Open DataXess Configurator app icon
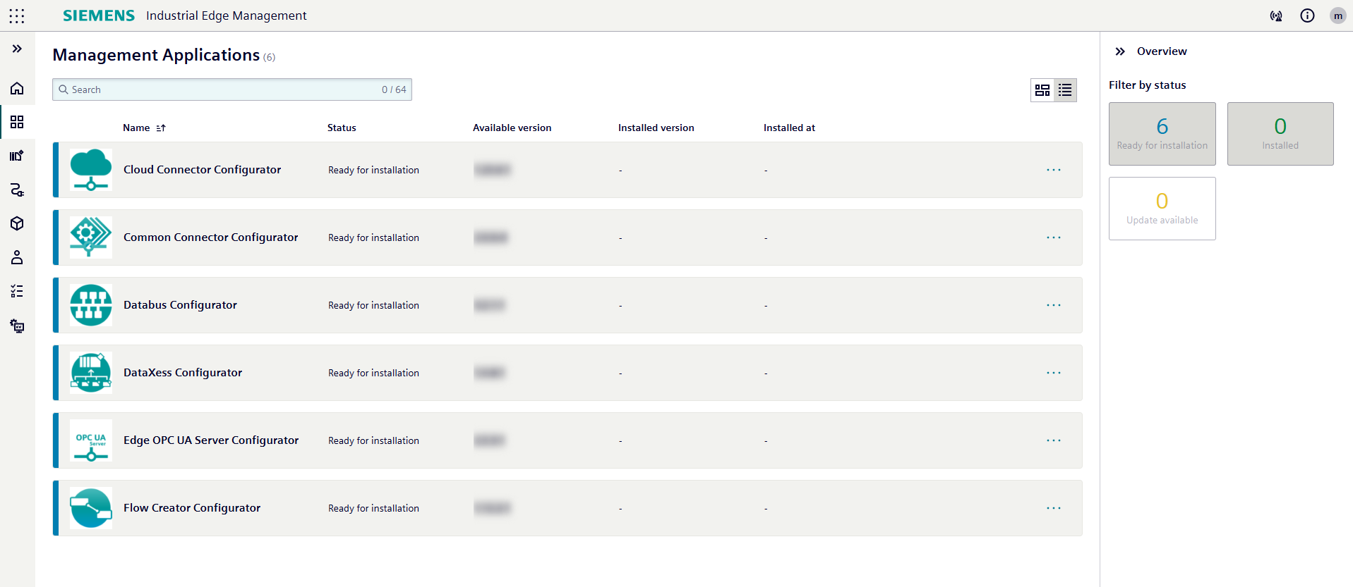Screen dimensions: 1353x587 click(91, 373)
